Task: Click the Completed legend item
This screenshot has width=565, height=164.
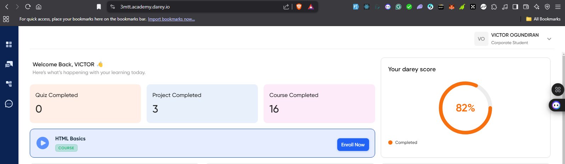Action: 403,142
